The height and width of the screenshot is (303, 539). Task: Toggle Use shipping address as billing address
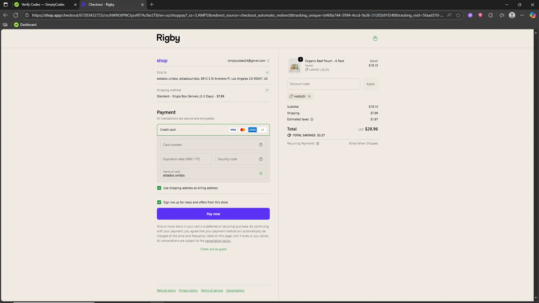[x=159, y=188]
